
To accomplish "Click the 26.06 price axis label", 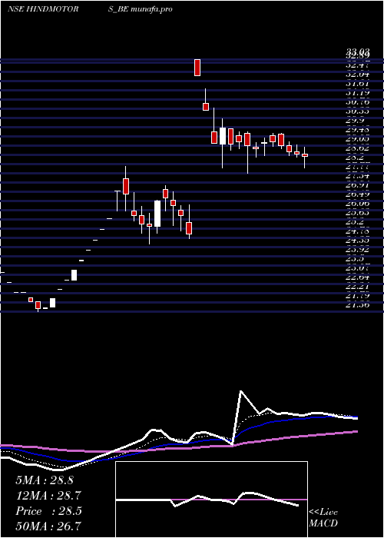I will coord(358,204).
